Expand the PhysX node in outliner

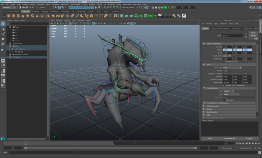10,27
